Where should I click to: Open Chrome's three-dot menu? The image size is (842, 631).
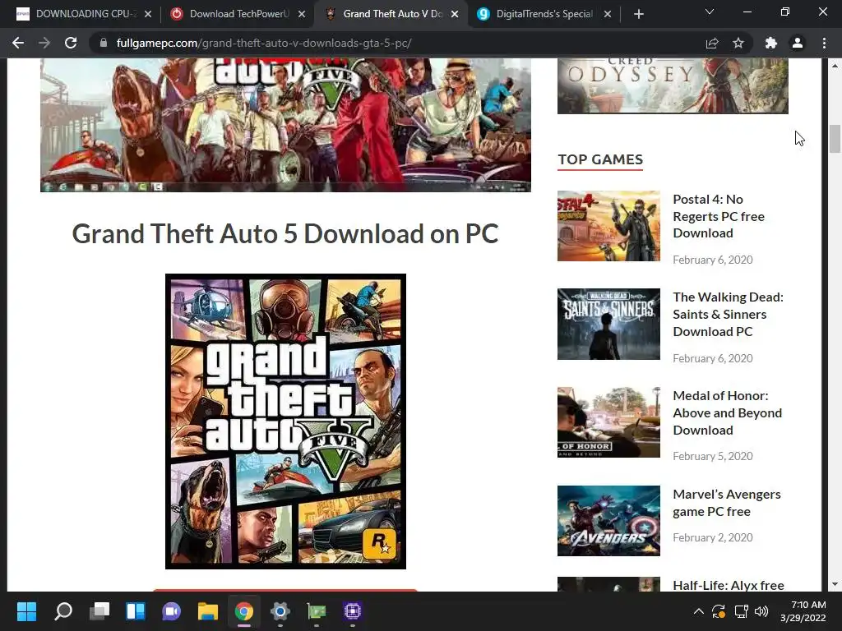click(x=824, y=43)
